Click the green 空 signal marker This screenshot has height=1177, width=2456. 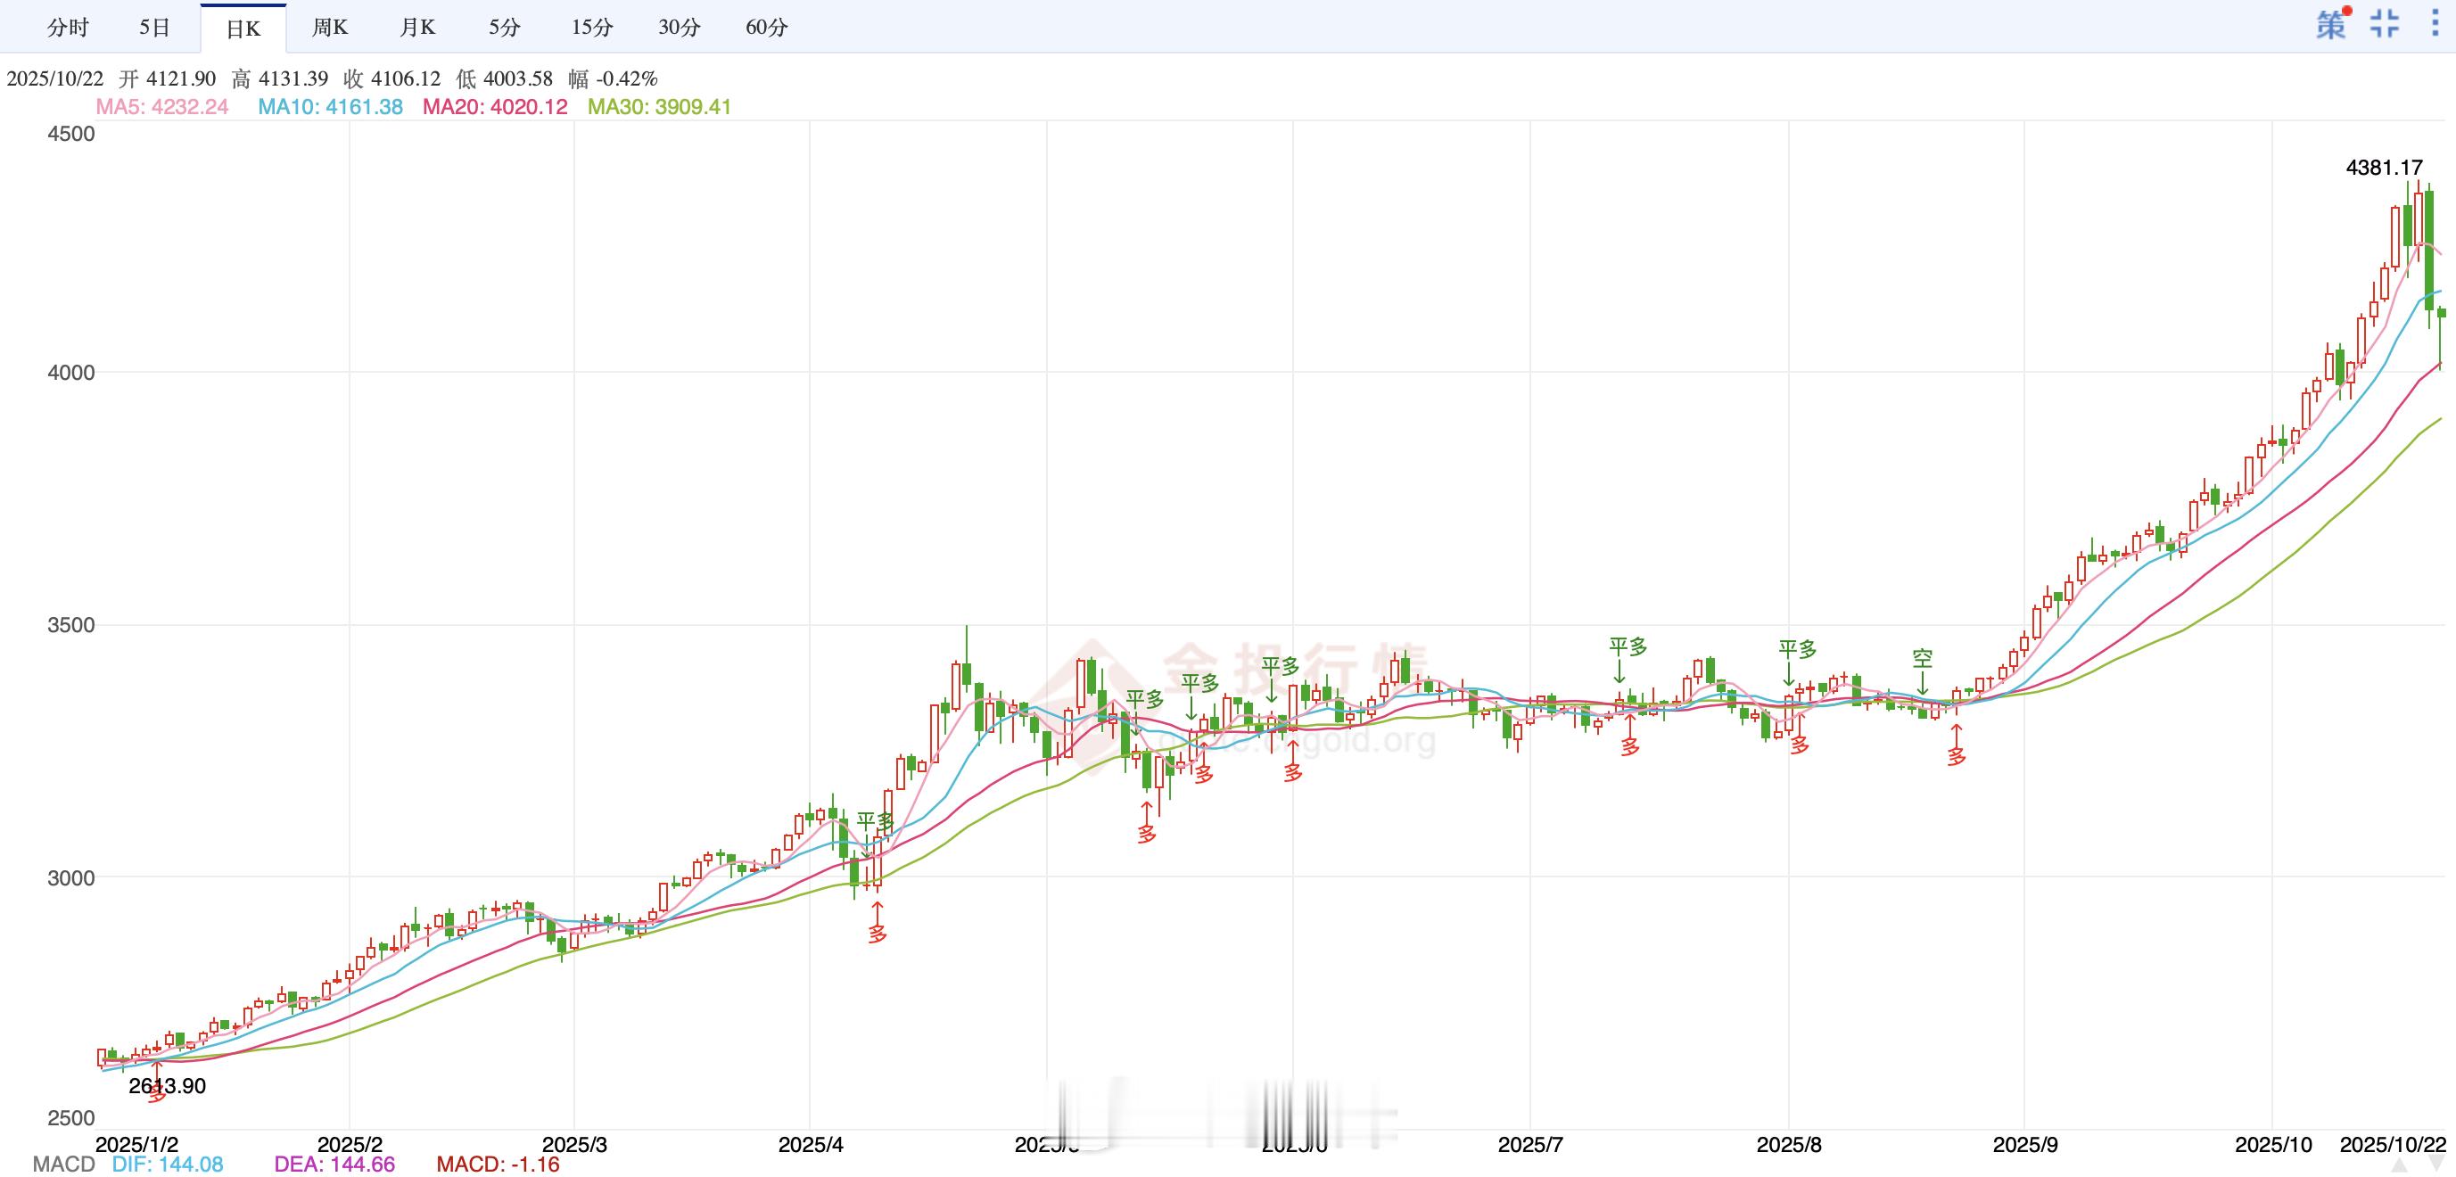[x=1922, y=660]
